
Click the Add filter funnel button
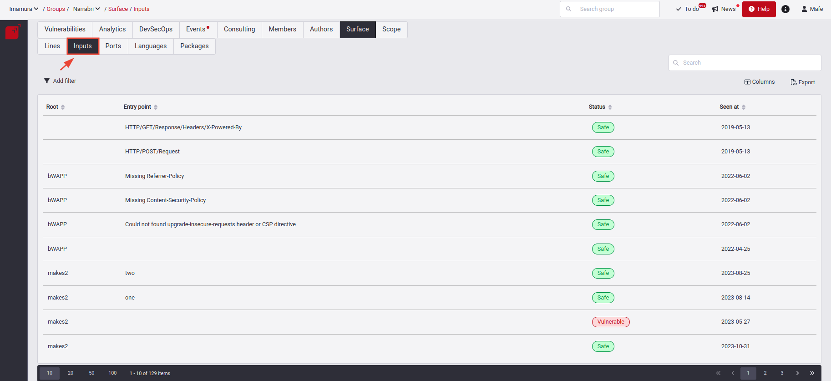[60, 81]
